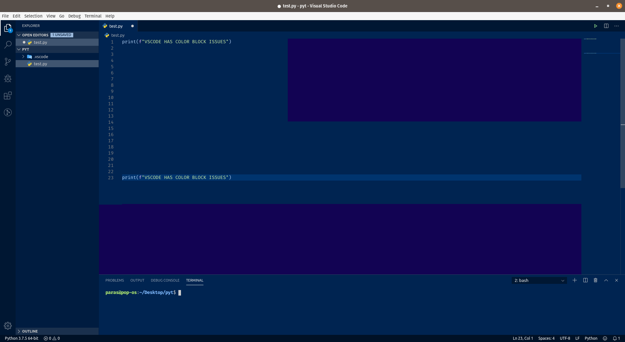The image size is (625, 342).
Task: Click line number 12 in gutter
Action: tap(111, 110)
